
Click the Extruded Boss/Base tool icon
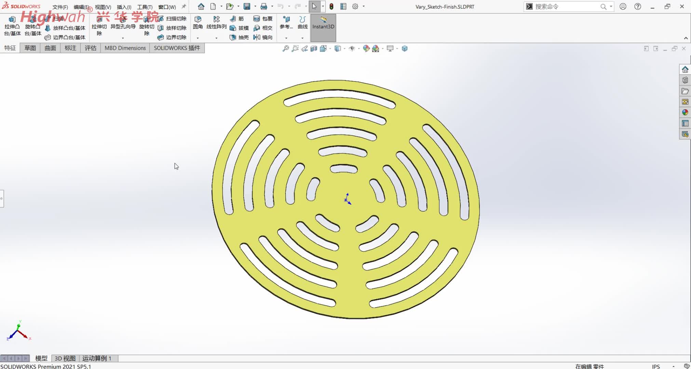[x=12, y=20]
